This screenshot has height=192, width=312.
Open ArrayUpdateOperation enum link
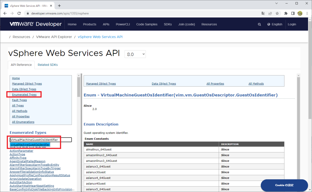[25, 179]
